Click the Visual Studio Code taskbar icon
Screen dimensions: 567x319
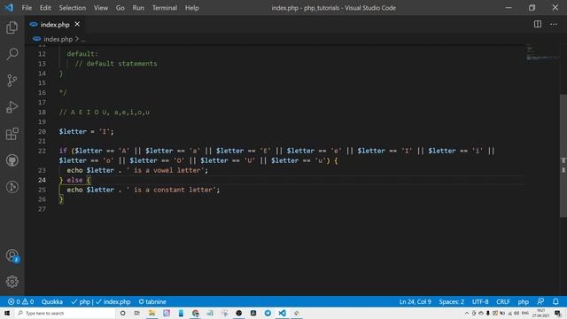point(282,313)
